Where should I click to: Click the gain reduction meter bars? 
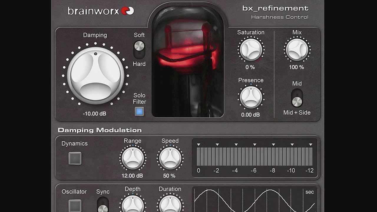pos(254,157)
